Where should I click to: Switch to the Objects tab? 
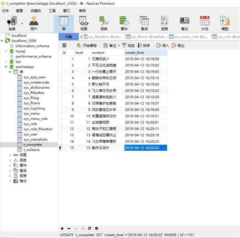click(69, 37)
